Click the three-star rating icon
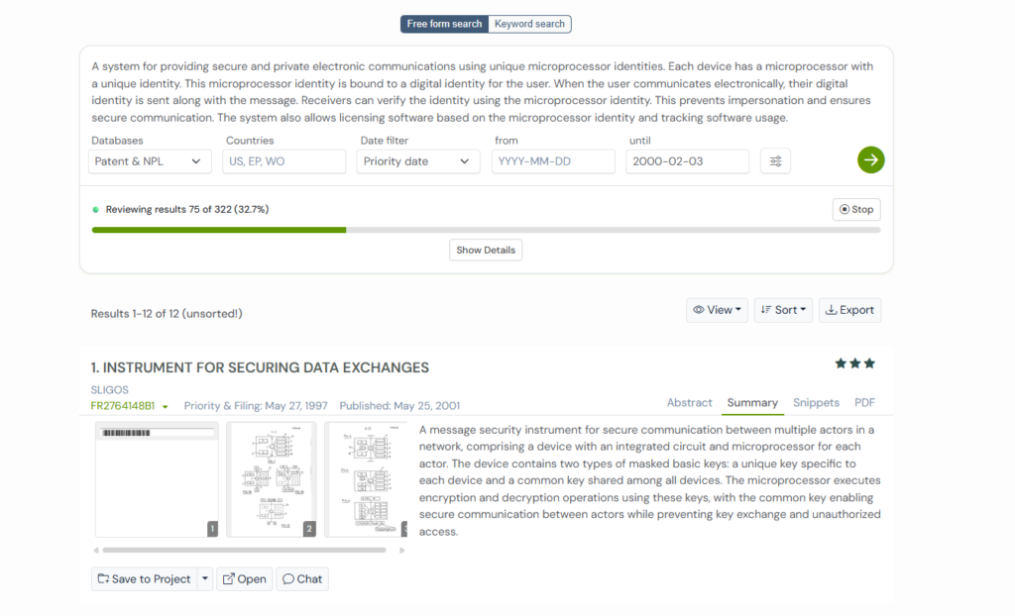 pos(854,363)
